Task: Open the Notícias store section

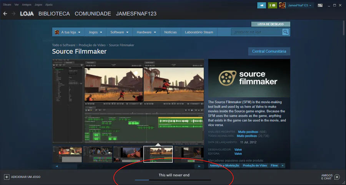Action: coord(170,32)
